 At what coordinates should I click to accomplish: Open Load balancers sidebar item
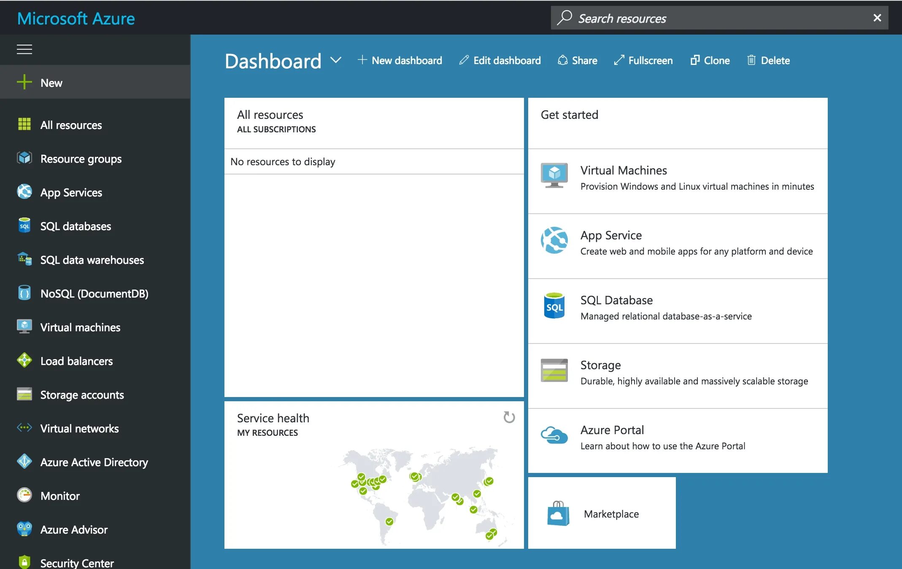pos(76,361)
